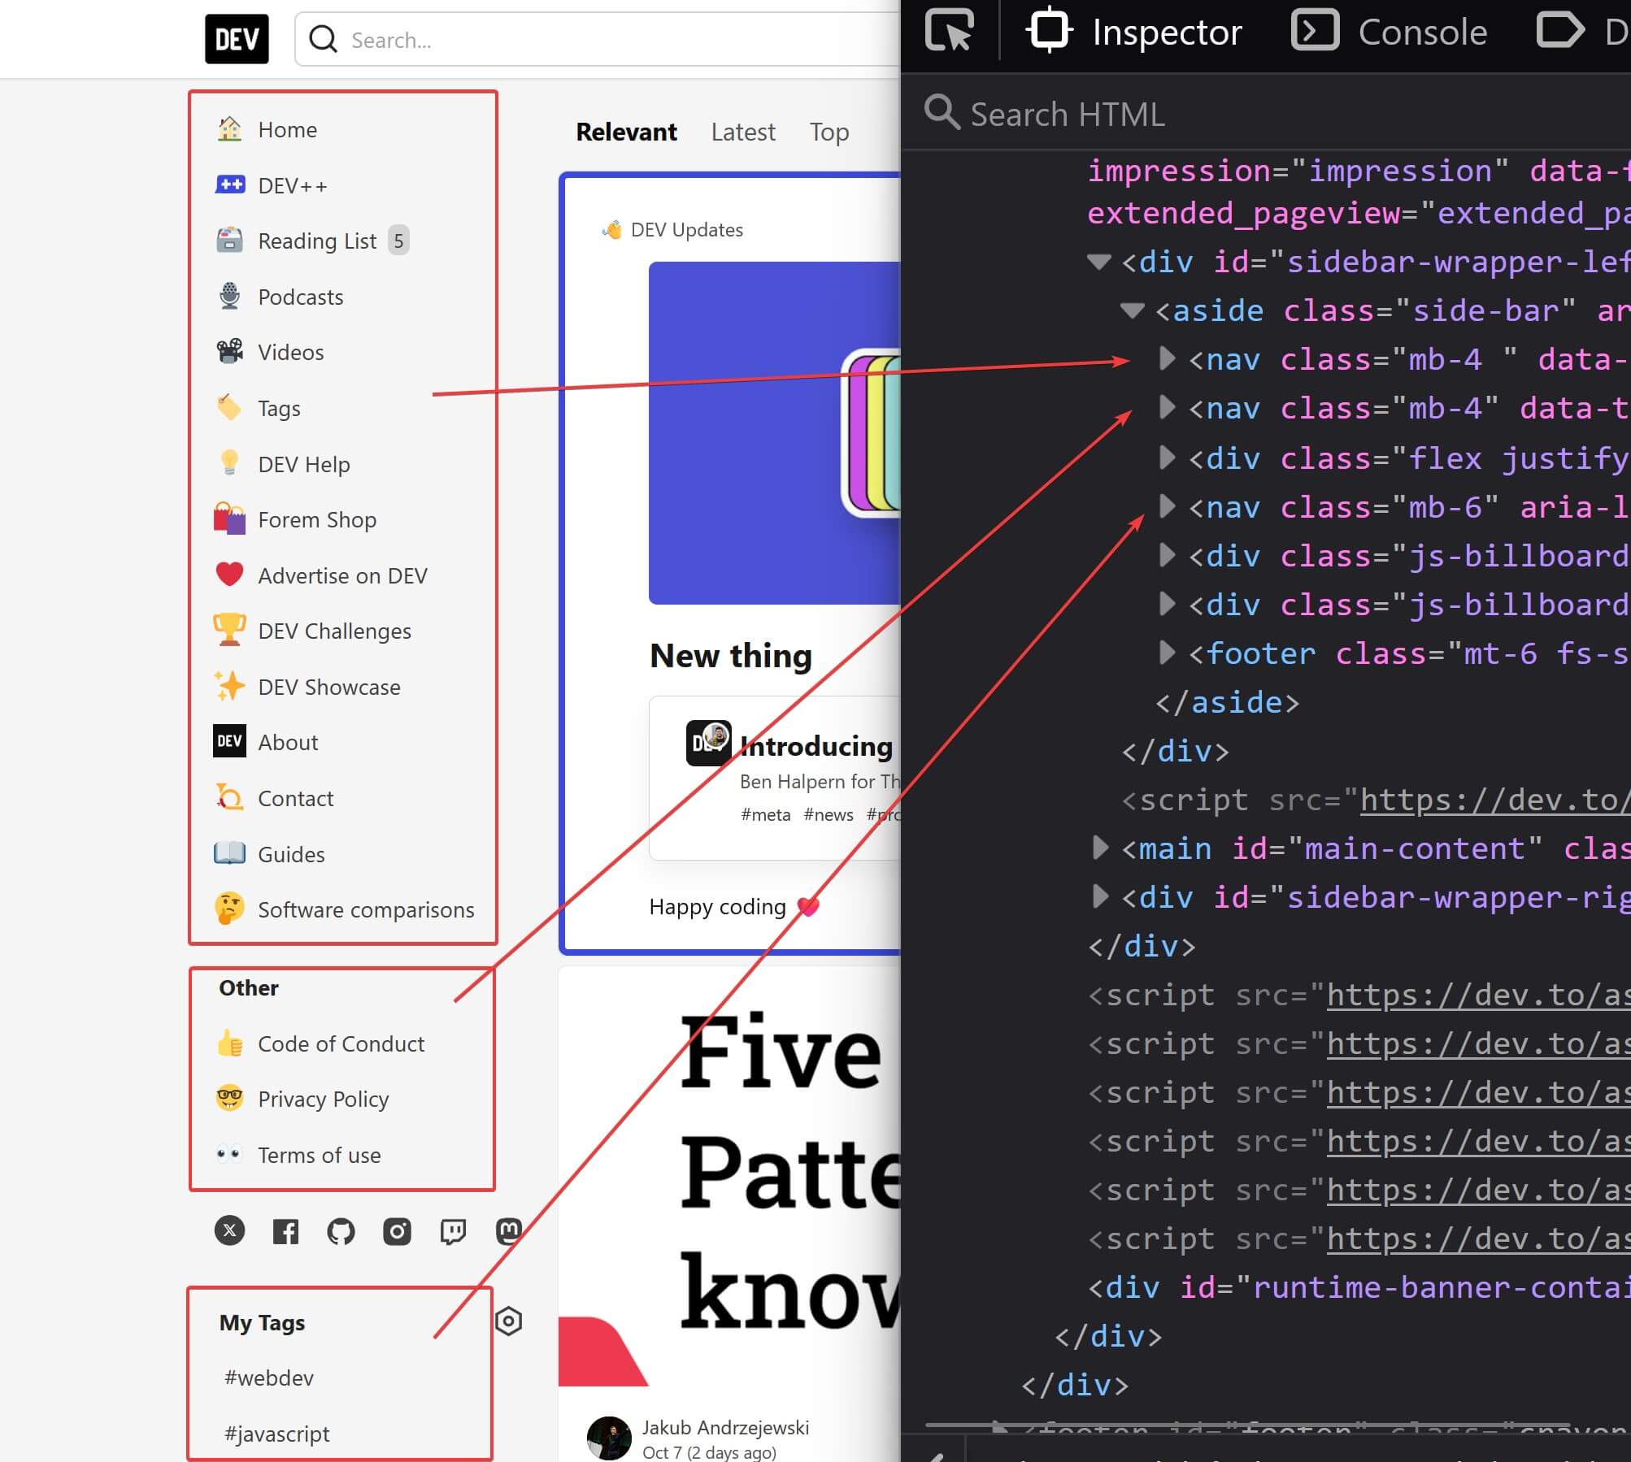1631x1462 pixels.
Task: Select the Relevant feed tab
Action: [626, 132]
